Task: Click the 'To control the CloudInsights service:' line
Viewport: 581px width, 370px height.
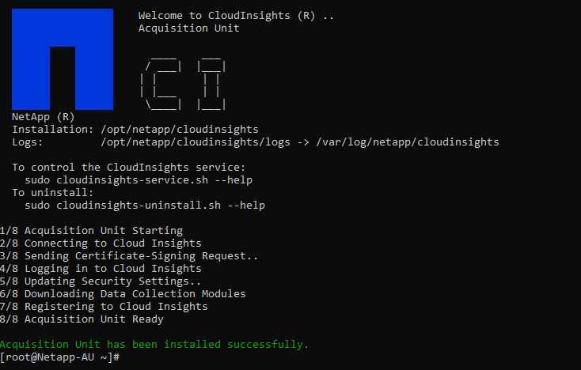Action: (129, 167)
